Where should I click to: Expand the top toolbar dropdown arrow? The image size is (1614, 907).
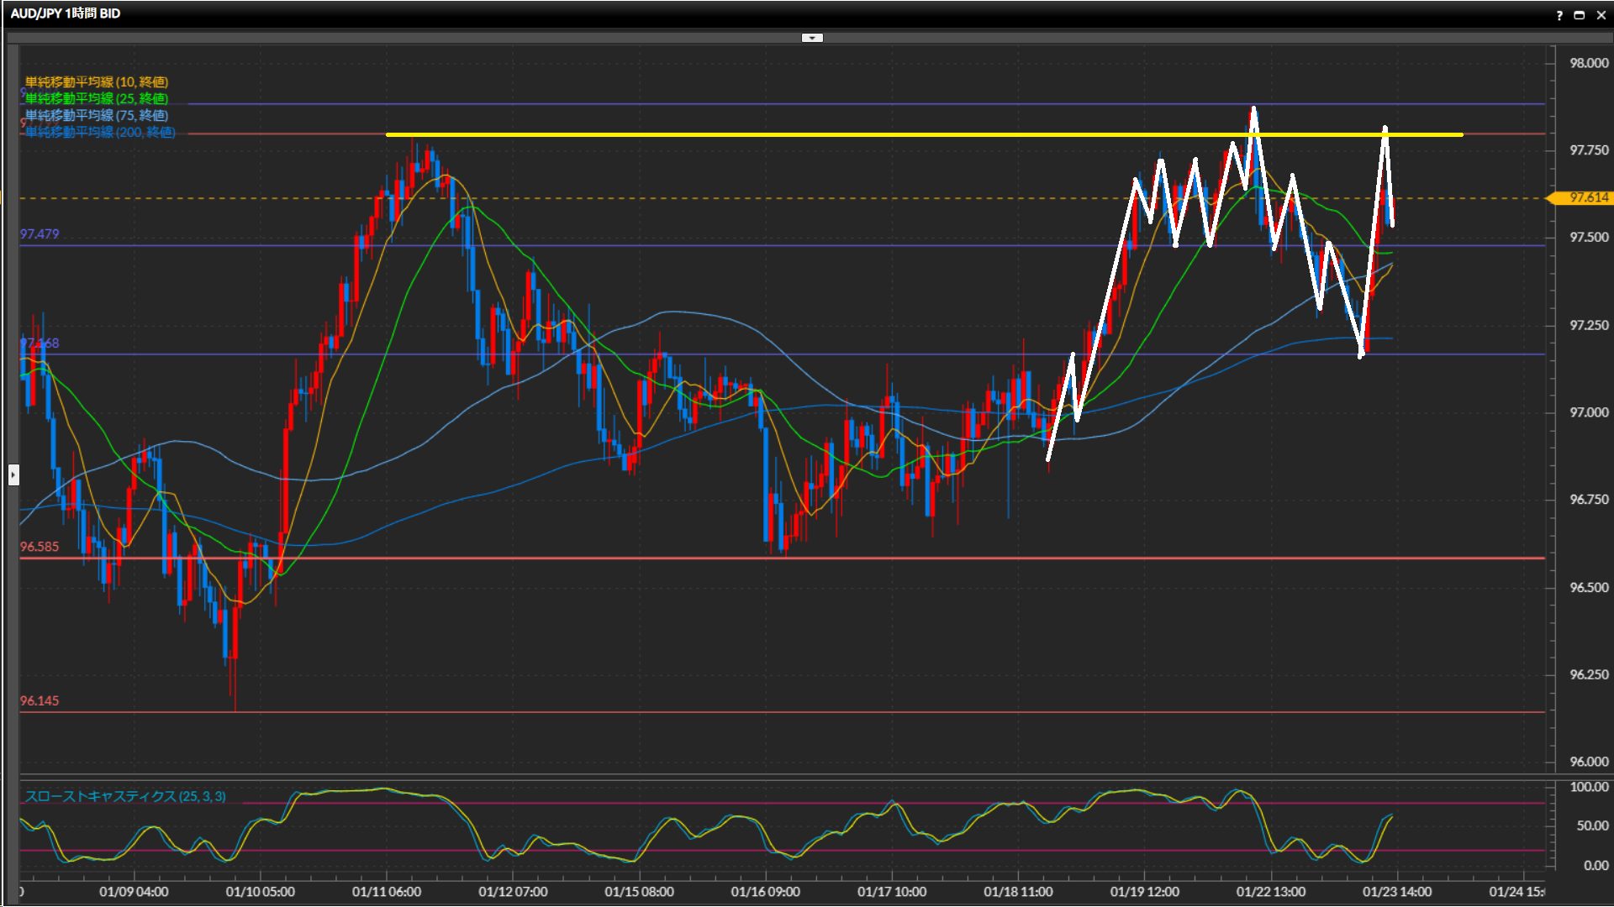coord(812,38)
